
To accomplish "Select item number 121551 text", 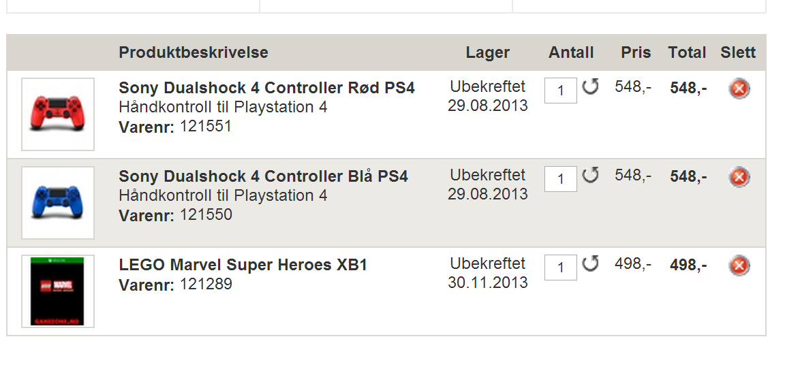I will (x=206, y=126).
